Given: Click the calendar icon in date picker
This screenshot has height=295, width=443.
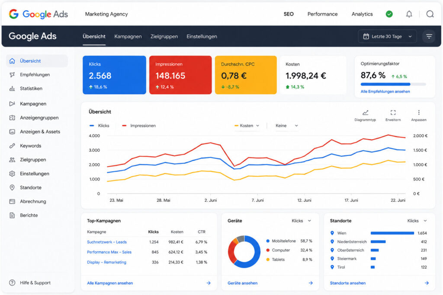Looking at the screenshot, I should point(366,36).
